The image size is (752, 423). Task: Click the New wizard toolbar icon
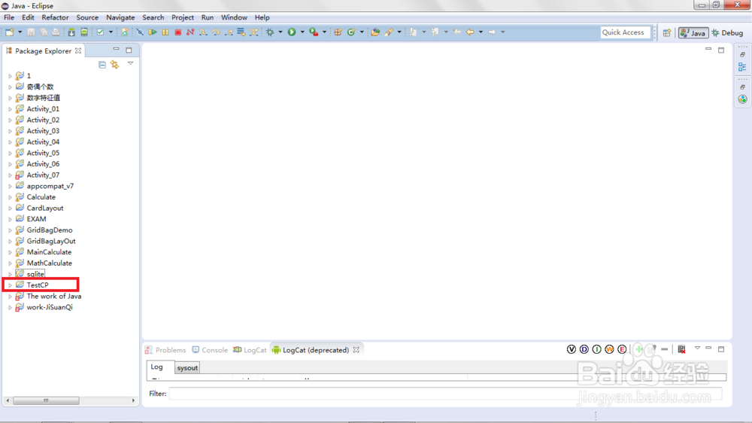pyautogui.click(x=10, y=32)
